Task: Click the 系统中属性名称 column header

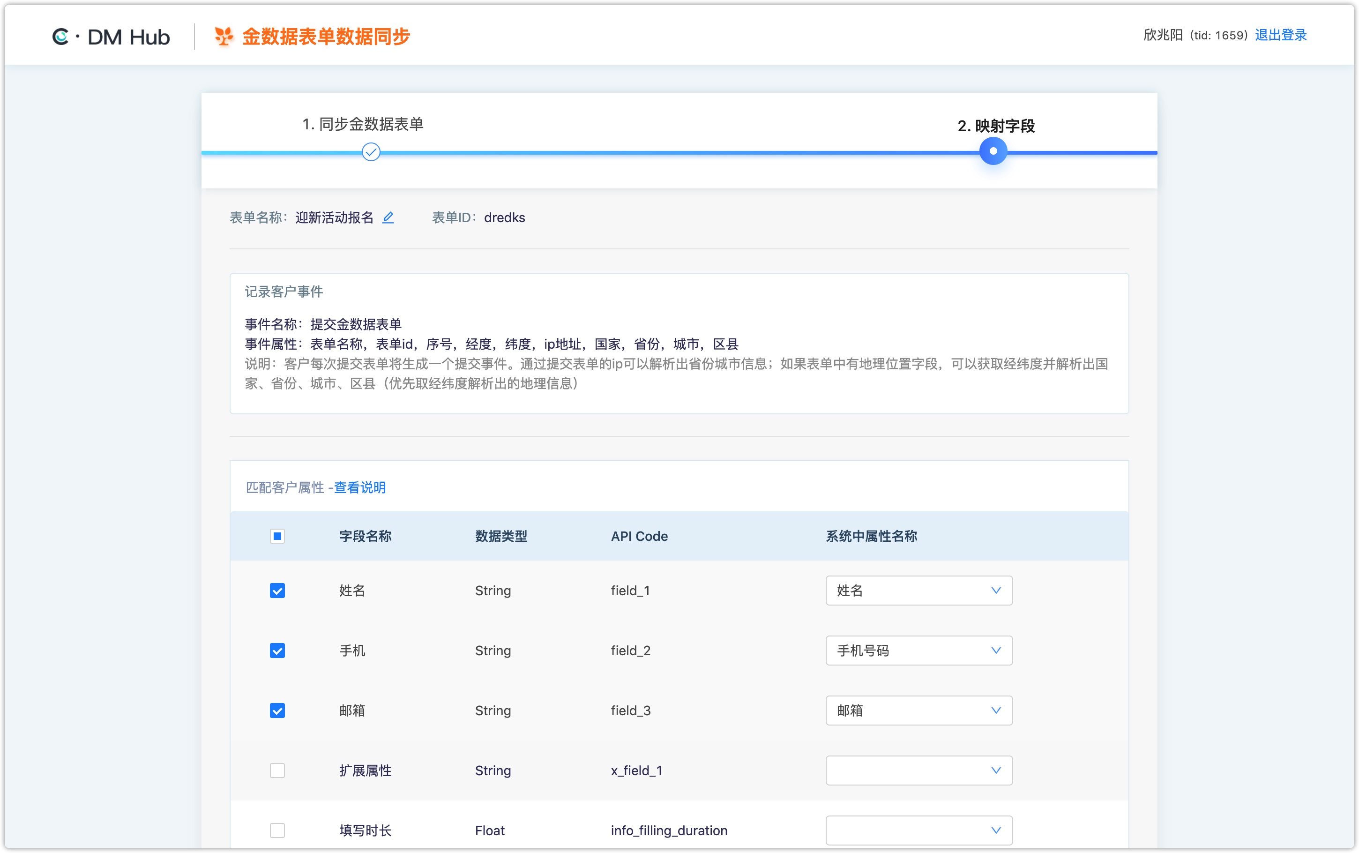Action: pos(871,536)
